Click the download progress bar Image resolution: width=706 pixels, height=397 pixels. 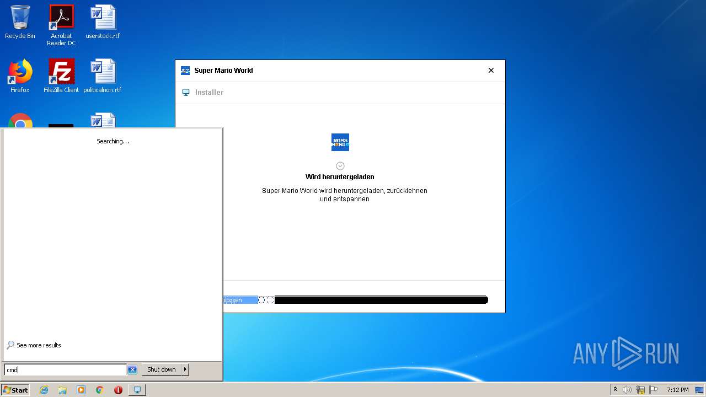(x=355, y=300)
